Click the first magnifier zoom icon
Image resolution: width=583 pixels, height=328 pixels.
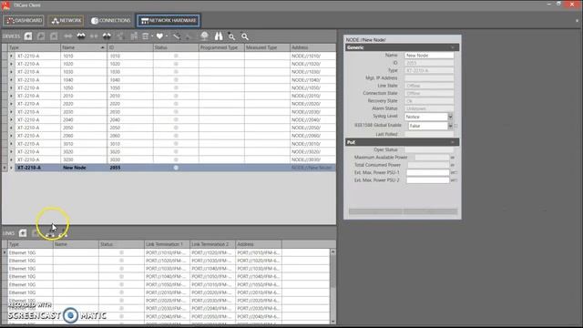pyautogui.click(x=231, y=36)
